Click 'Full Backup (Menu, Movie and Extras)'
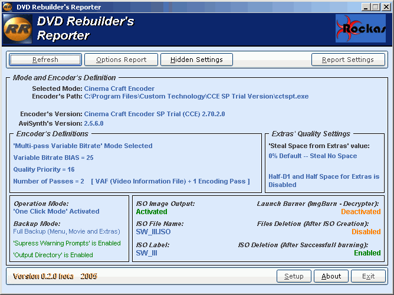 click(67, 231)
